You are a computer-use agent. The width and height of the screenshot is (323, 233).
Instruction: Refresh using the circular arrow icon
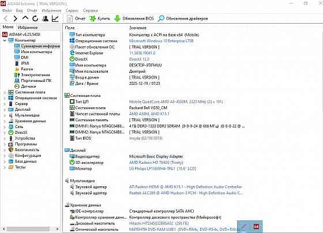35,19
